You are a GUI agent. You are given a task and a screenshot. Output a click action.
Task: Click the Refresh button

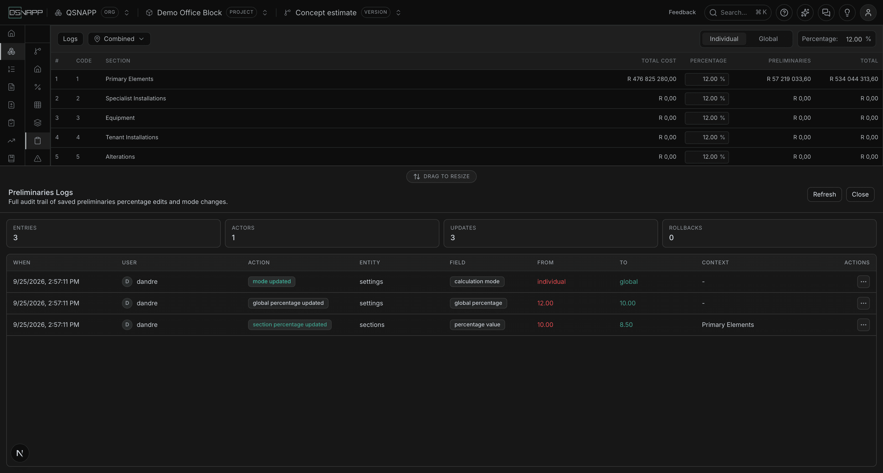point(824,194)
